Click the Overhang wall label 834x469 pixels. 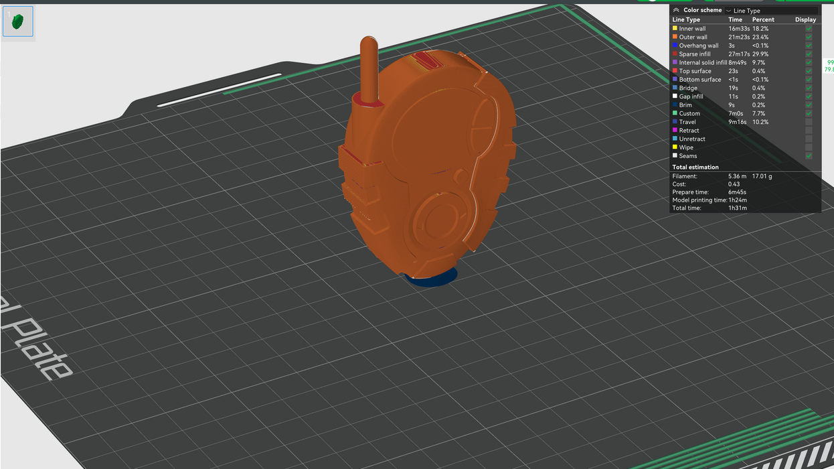(698, 46)
